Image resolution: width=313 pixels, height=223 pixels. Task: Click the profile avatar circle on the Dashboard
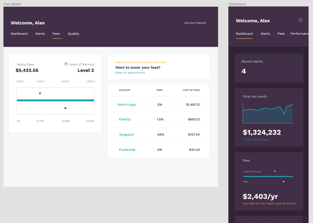pyautogui.click(x=300, y=20)
